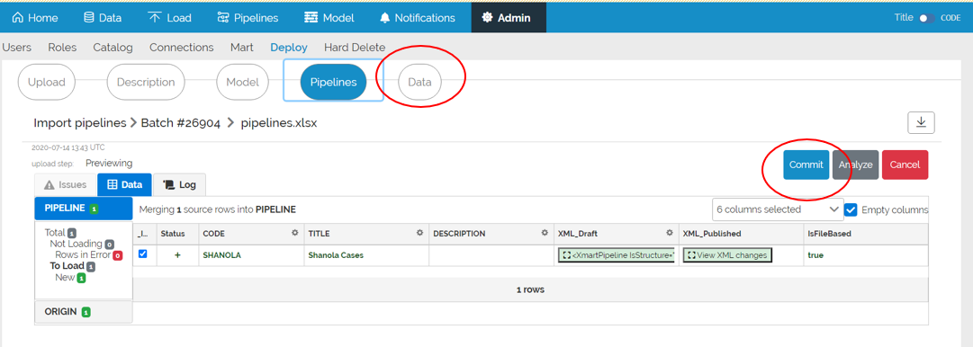The height and width of the screenshot is (347, 973).
Task: Switch to the Issues tab
Action: point(65,184)
